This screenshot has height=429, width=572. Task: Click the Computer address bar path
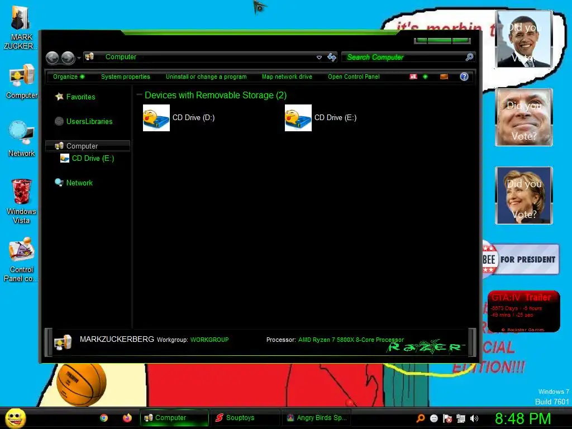tap(121, 57)
